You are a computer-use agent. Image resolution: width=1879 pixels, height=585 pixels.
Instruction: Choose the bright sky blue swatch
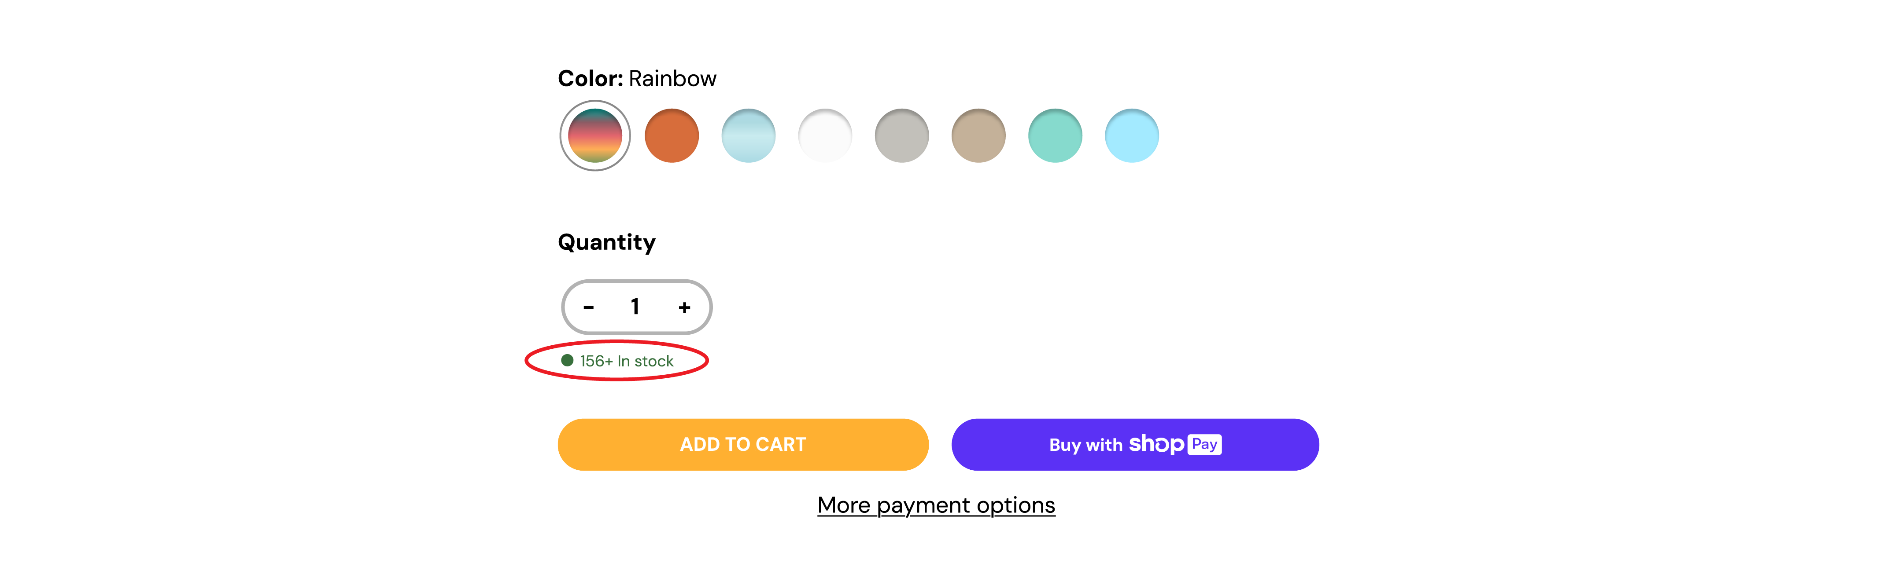point(1131,135)
